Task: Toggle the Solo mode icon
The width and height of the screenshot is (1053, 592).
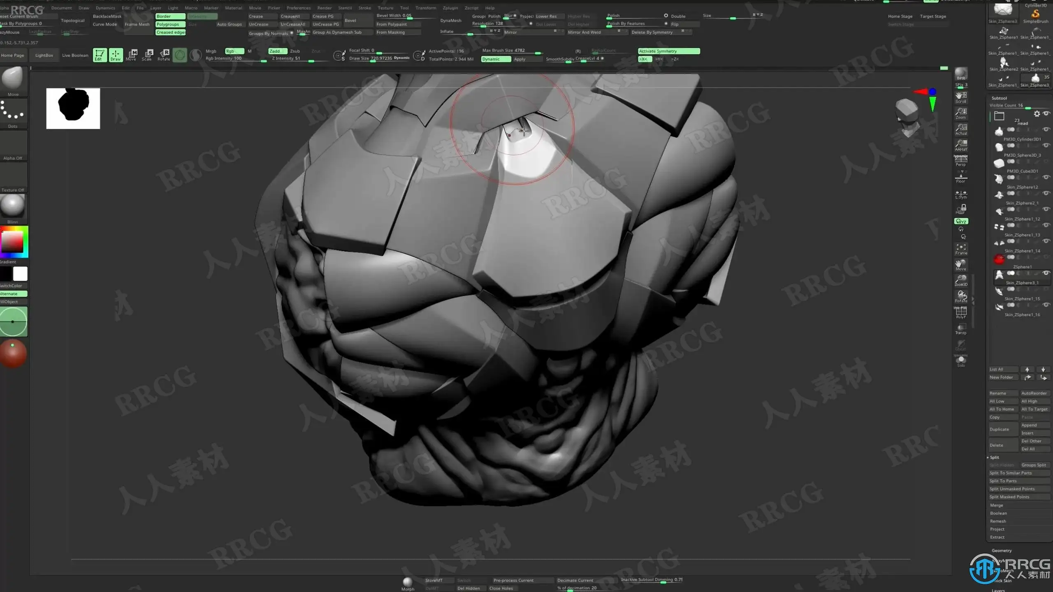Action: coord(961,361)
